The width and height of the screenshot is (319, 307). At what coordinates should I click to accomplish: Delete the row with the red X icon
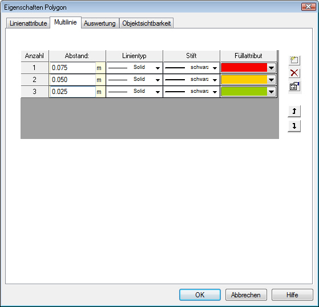coord(294,73)
